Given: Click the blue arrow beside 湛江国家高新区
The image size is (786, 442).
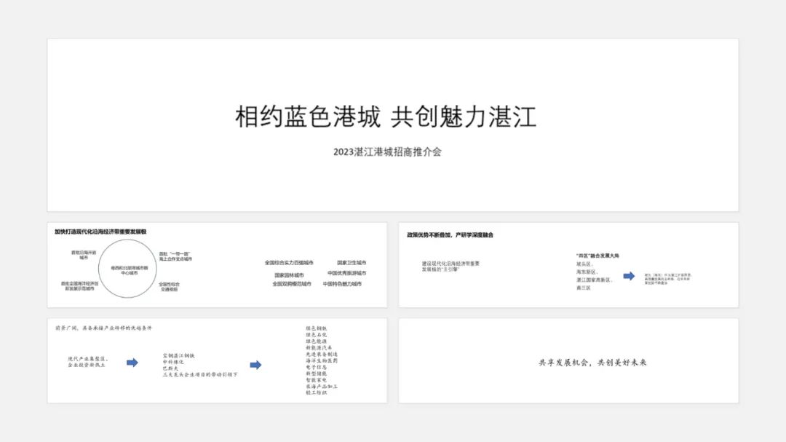Looking at the screenshot, I should point(629,276).
